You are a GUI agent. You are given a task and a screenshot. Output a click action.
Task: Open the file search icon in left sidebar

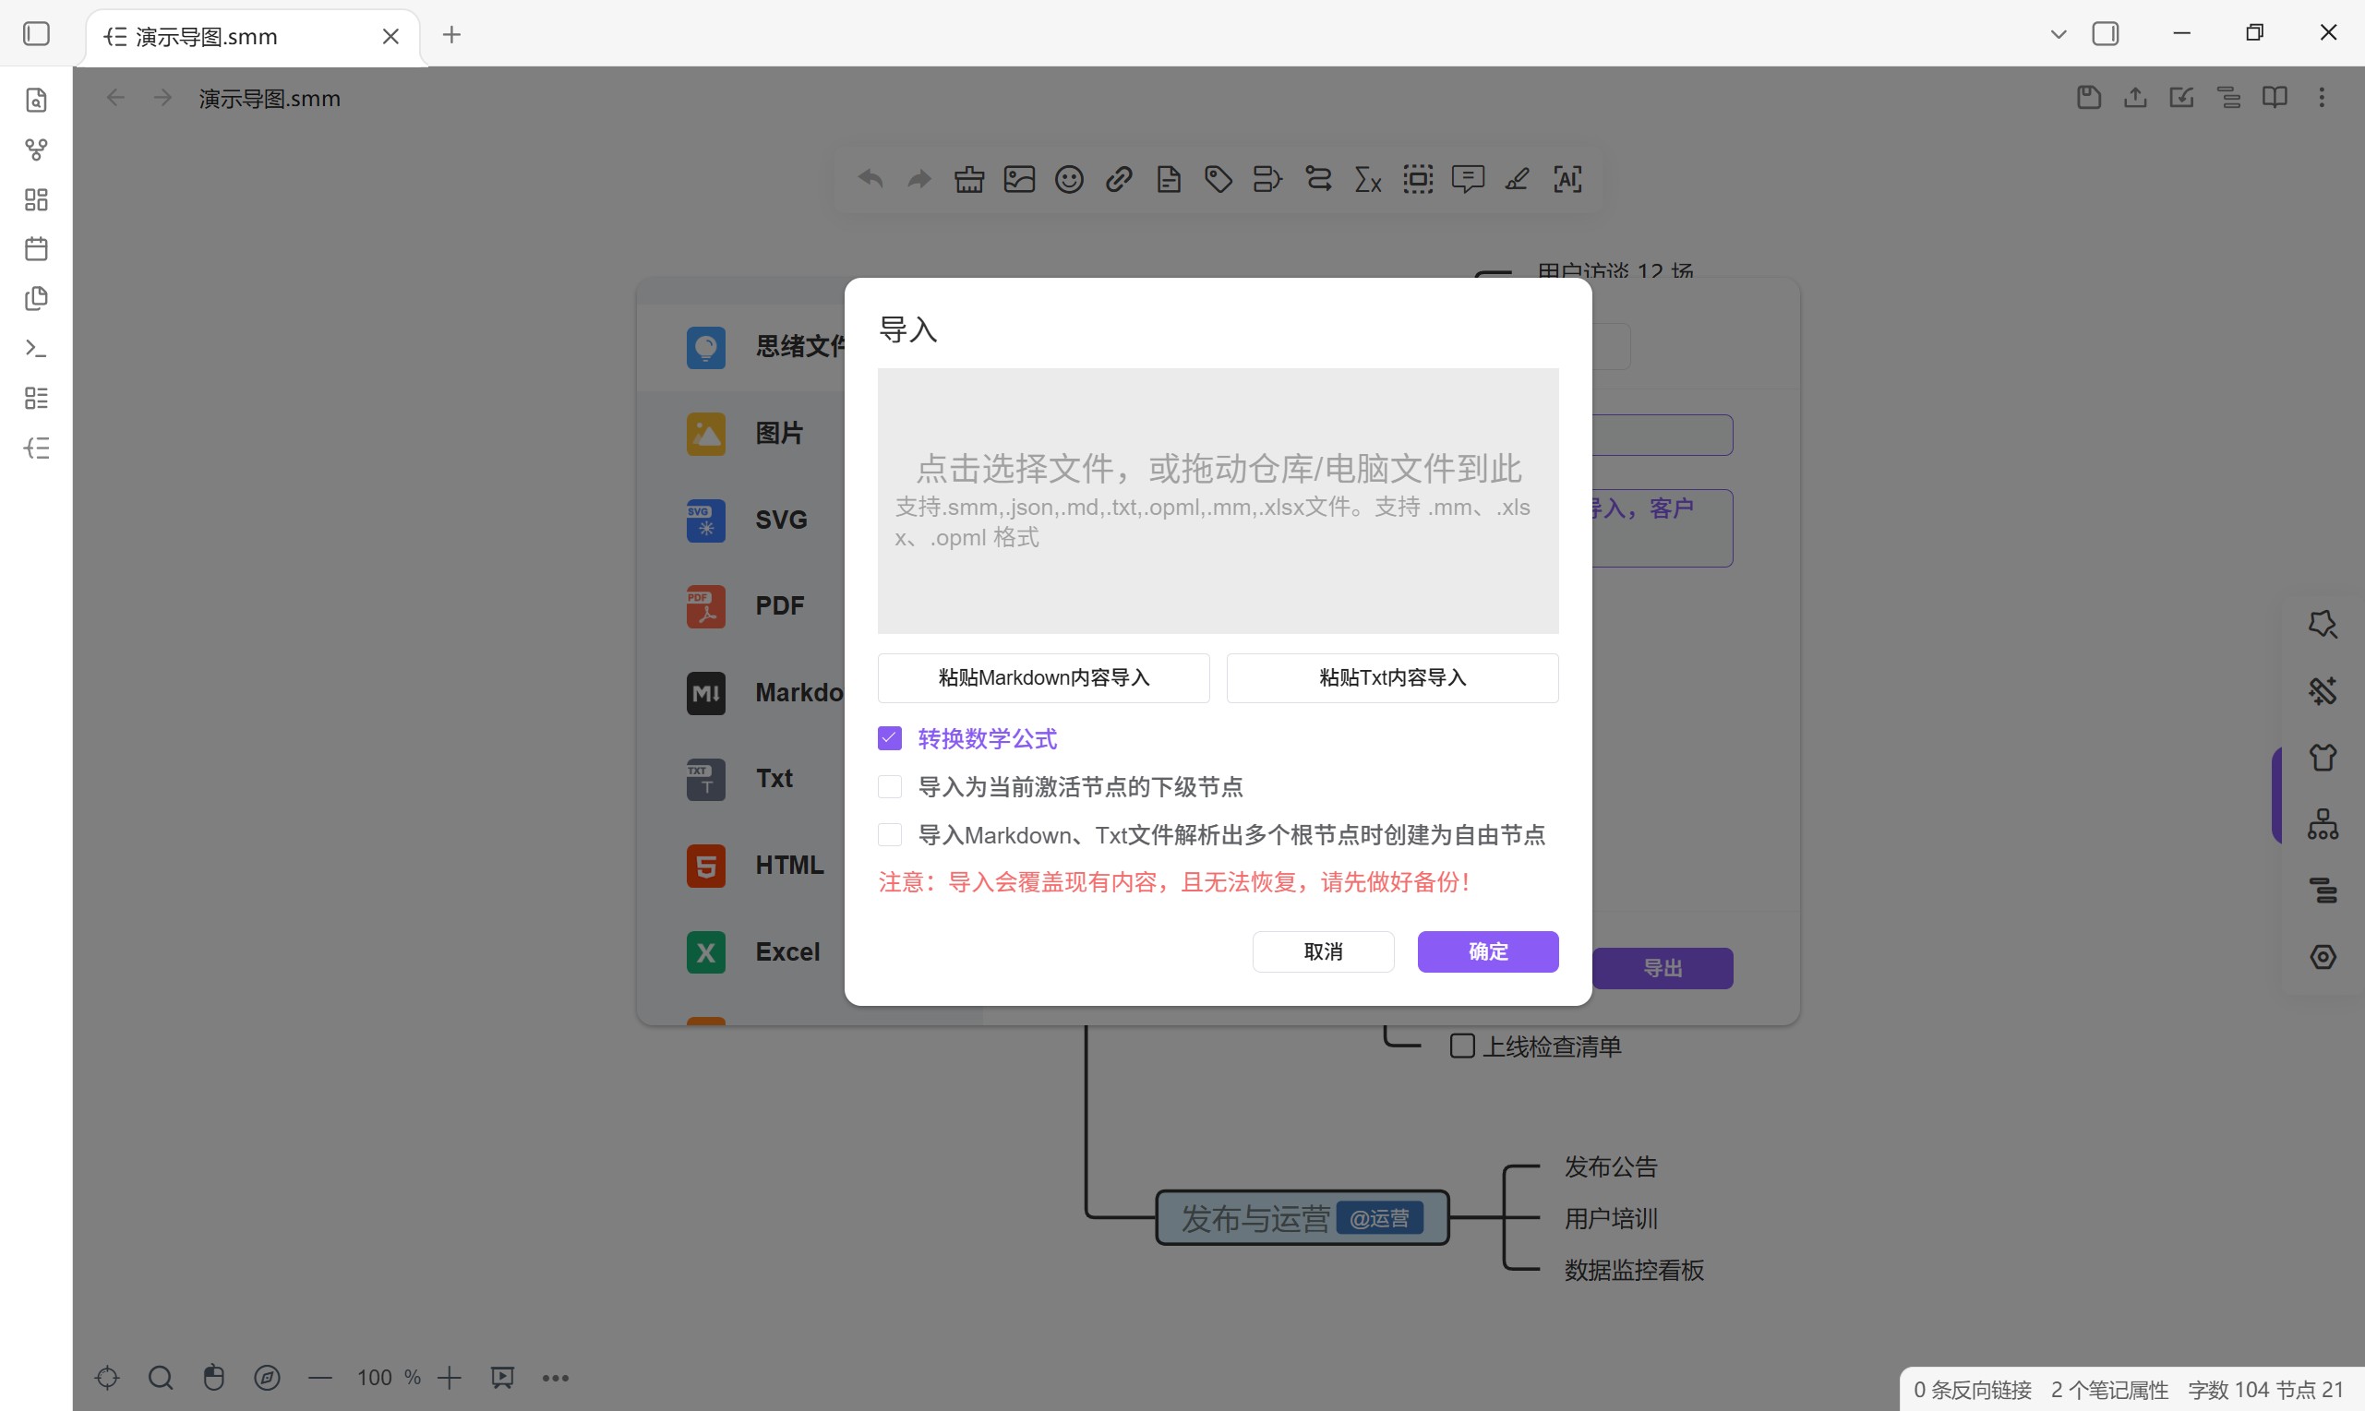pyautogui.click(x=36, y=100)
